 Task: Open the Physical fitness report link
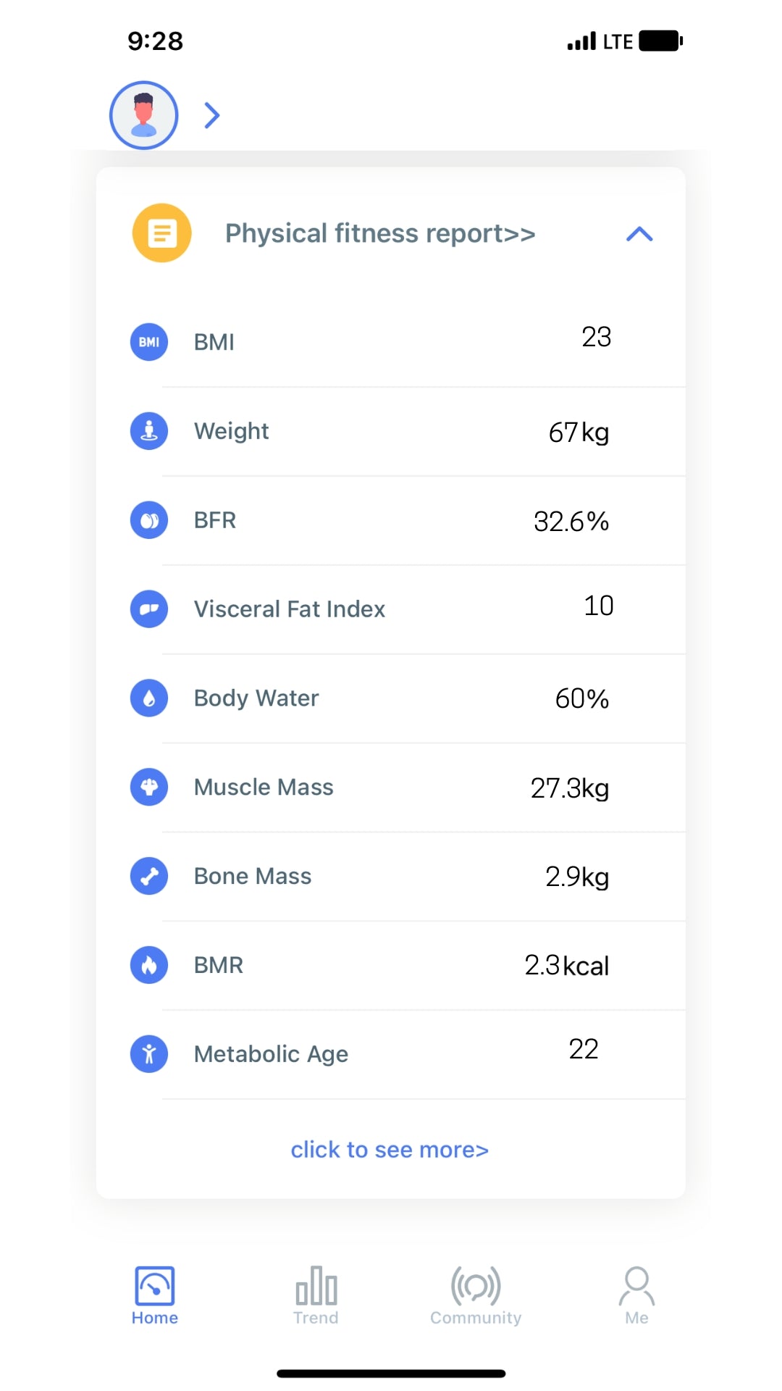(x=380, y=233)
